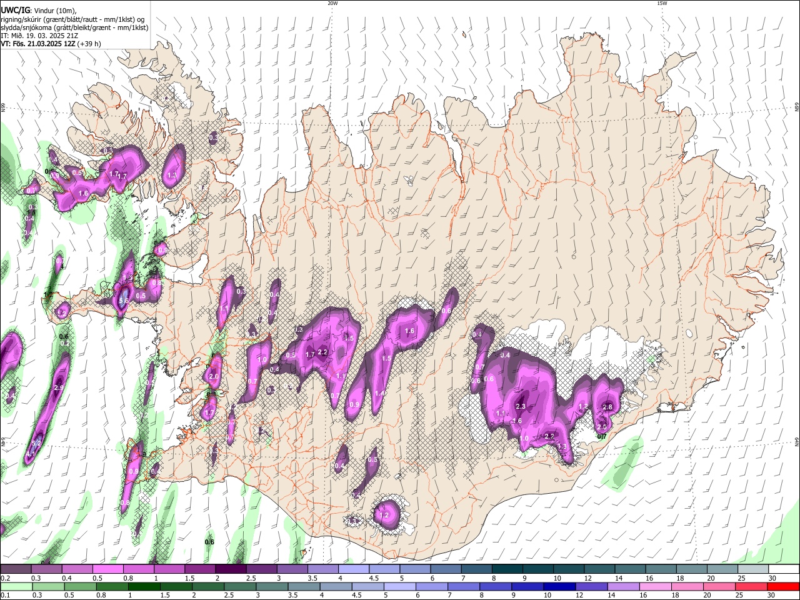This screenshot has width=800, height=600.
Task: Click the 'slydda/snjókoma (grátt/bleikt/grænt - mm/1klst)' line
Action: coord(74,27)
